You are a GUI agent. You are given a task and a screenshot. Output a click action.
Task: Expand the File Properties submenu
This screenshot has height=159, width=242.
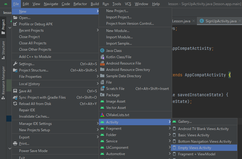pos(55,77)
